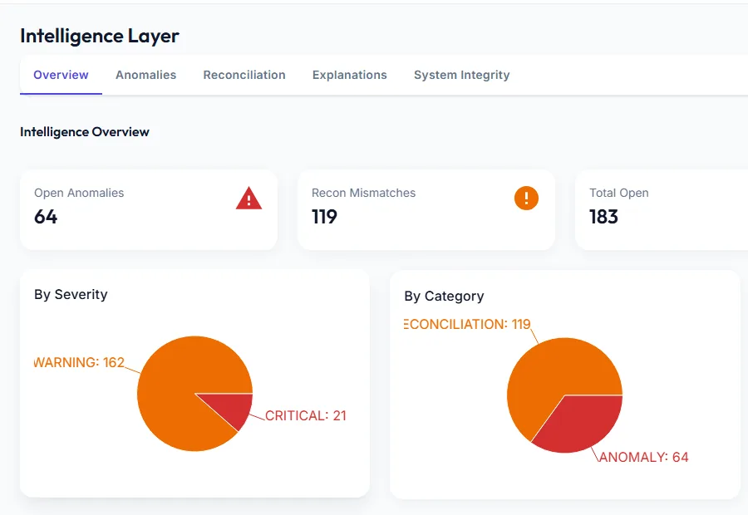Click the red warning triangle icon
Viewport: 748px width, 515px height.
249,199
